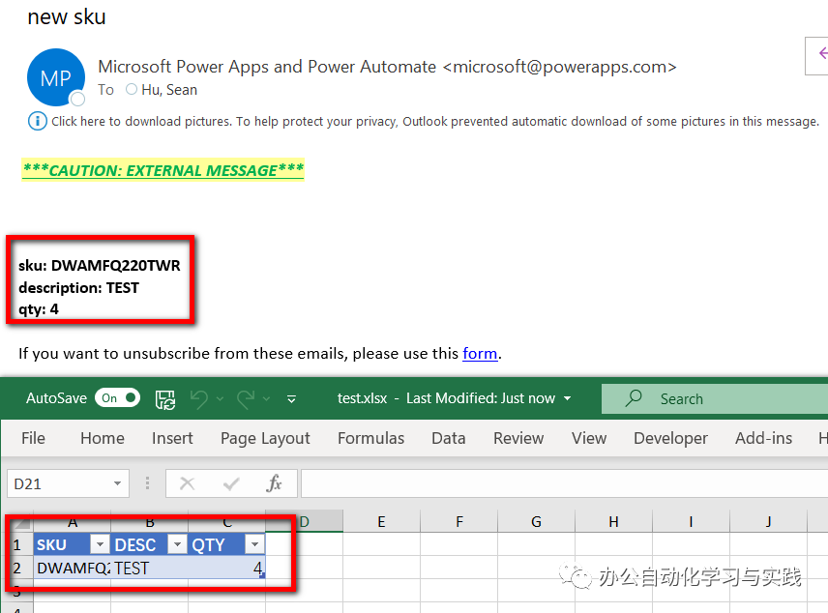Click cell containing DWAMFQ

72,568
